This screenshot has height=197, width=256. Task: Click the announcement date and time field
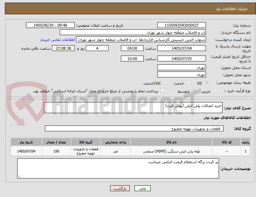click(50, 25)
